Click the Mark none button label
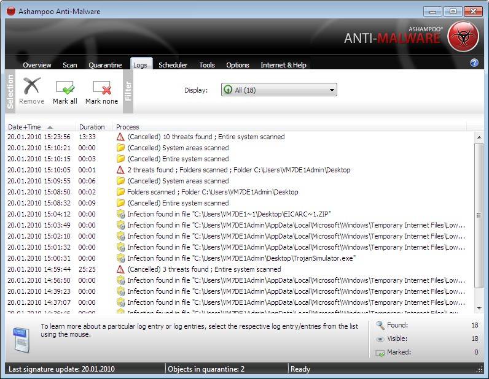Screen dimensions: 489x379 click(x=101, y=101)
